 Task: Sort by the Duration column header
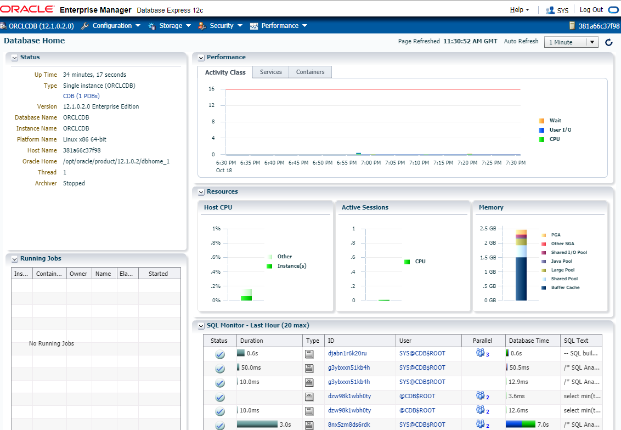(x=270, y=341)
